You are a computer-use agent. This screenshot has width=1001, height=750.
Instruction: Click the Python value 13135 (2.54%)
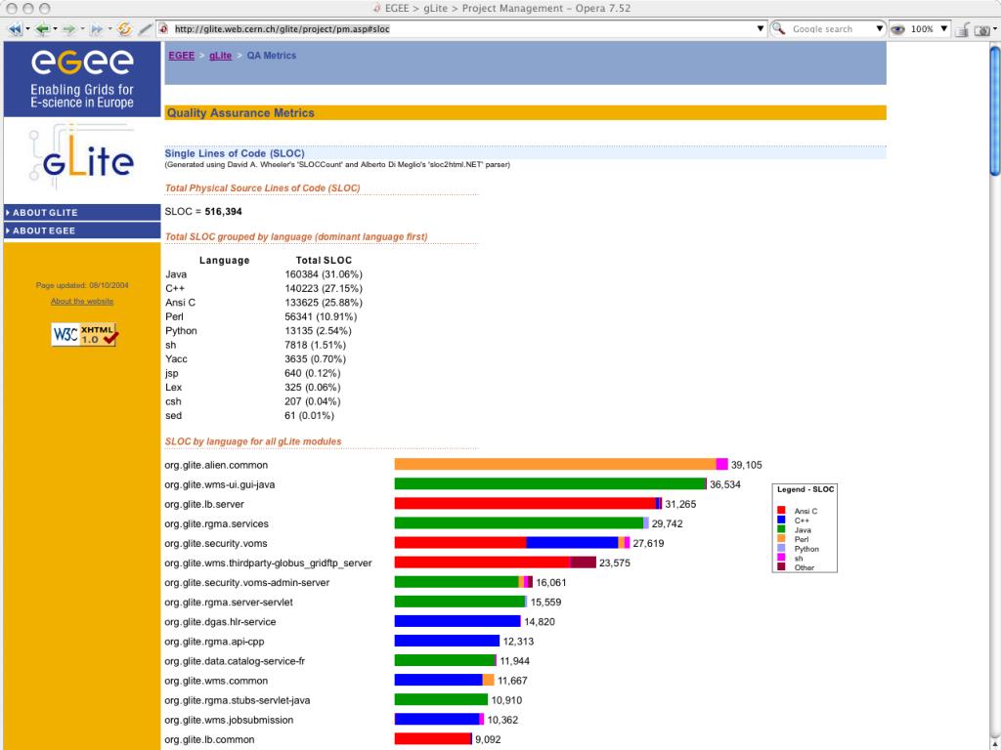tap(318, 330)
